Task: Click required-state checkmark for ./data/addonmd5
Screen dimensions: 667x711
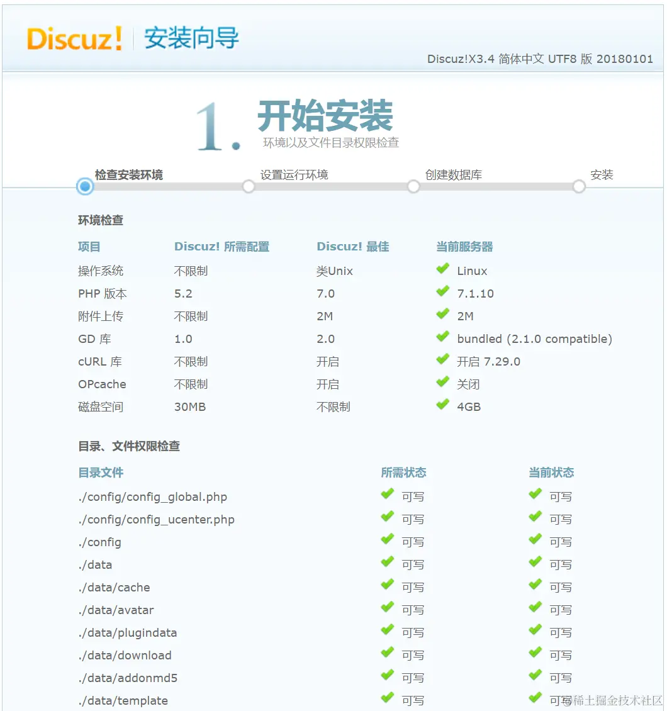Action: (x=387, y=676)
